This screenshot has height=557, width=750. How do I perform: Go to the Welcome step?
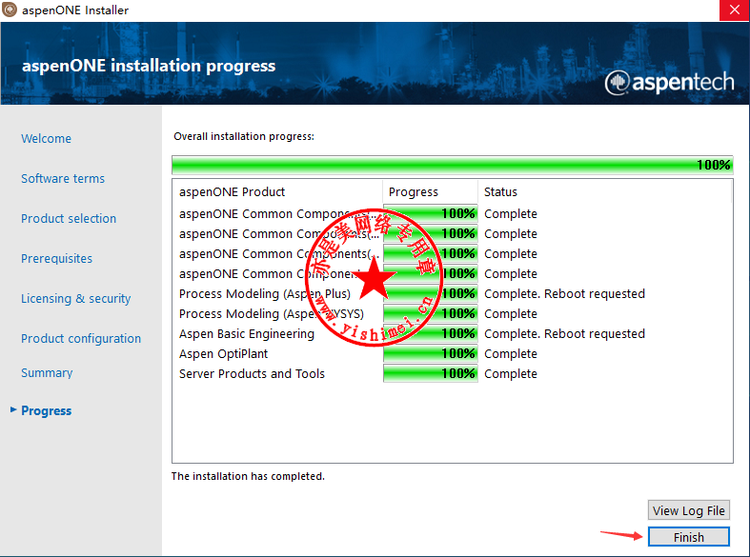click(x=46, y=138)
